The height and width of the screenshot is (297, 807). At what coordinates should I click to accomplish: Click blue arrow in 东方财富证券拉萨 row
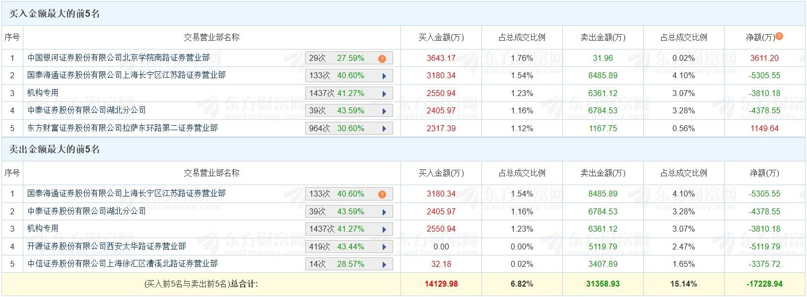(x=384, y=129)
